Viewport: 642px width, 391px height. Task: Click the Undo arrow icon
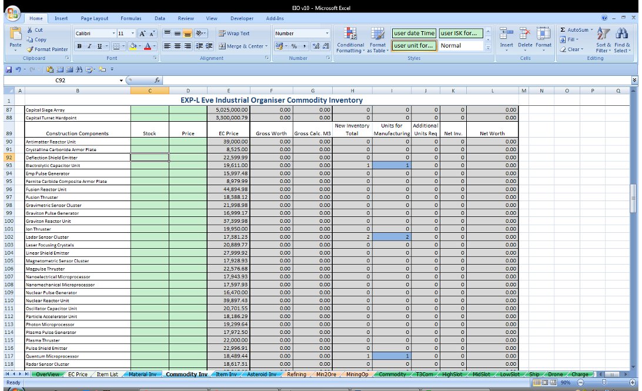(19, 69)
